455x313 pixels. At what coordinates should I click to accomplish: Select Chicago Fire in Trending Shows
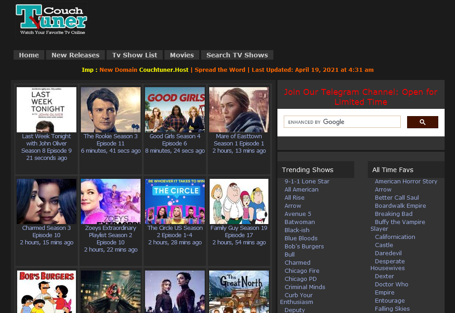302,271
